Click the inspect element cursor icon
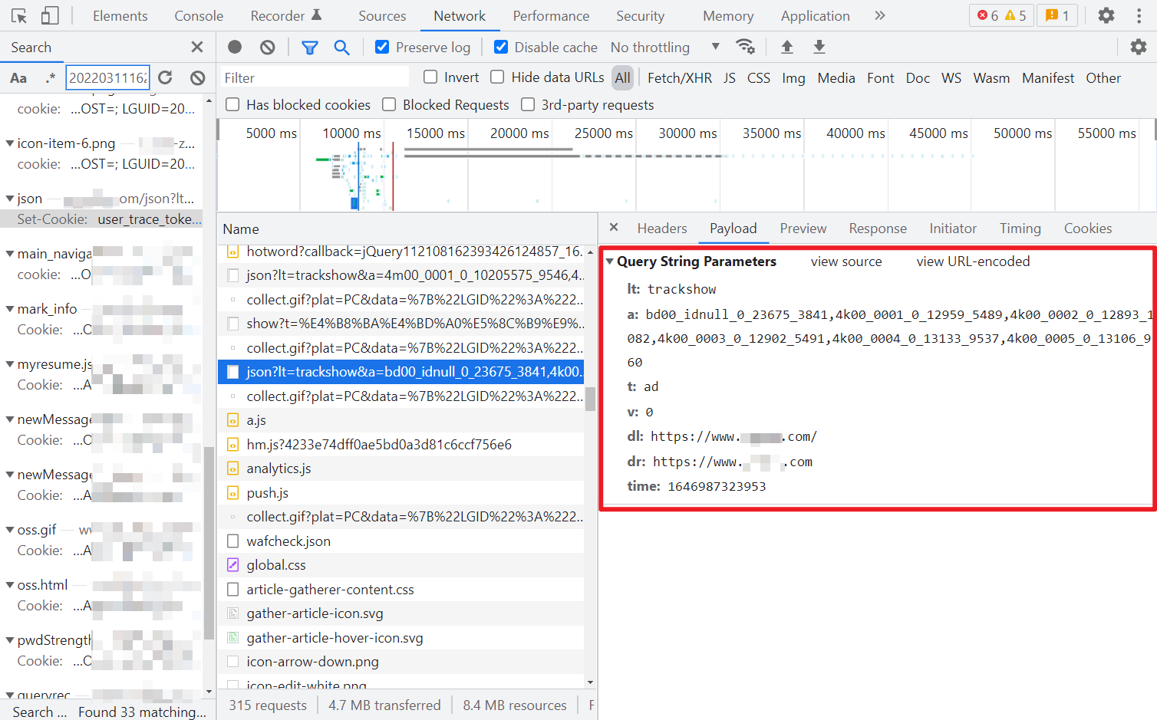This screenshot has width=1157, height=720. pos(19,15)
